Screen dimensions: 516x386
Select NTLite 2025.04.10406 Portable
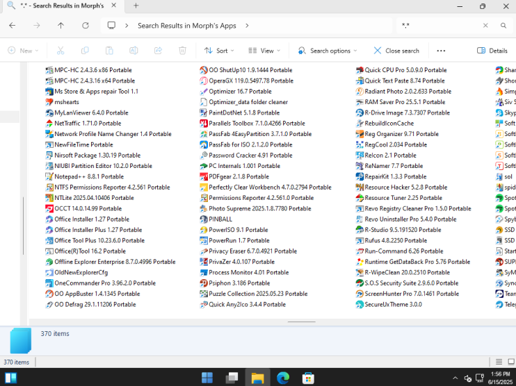tap(90, 198)
